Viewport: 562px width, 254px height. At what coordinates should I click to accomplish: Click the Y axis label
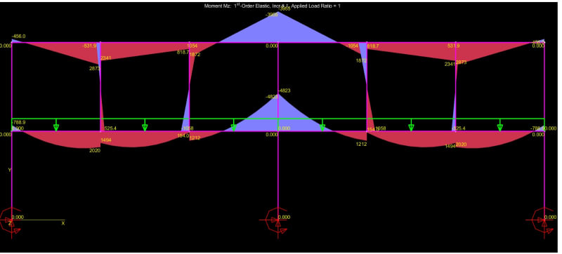pos(10,171)
